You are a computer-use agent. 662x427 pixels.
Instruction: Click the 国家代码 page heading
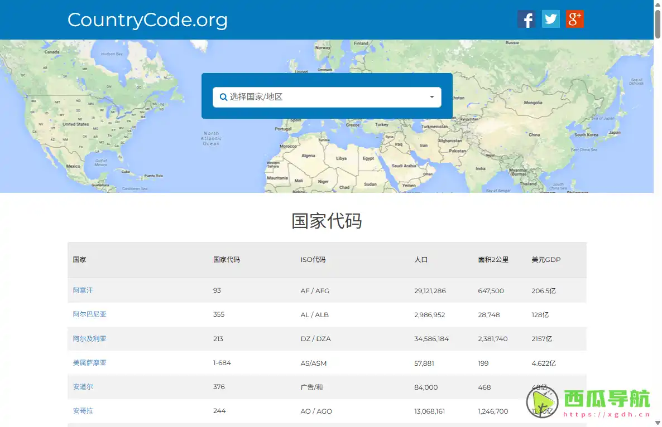(x=327, y=221)
